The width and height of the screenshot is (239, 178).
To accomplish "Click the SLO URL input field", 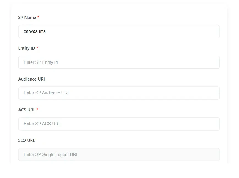I will [119, 154].
